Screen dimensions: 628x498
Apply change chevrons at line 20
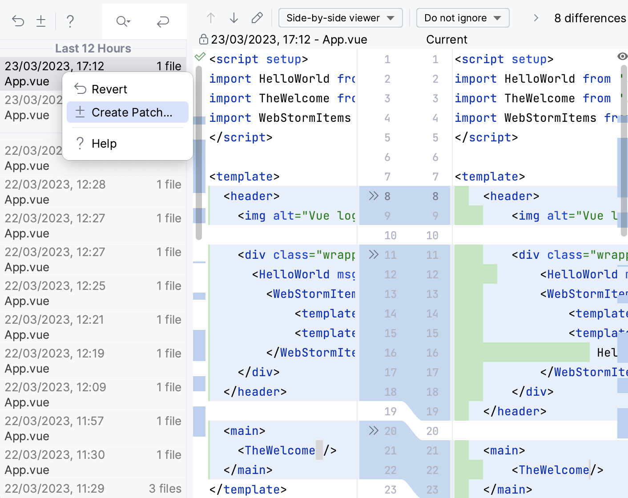pyautogui.click(x=374, y=430)
